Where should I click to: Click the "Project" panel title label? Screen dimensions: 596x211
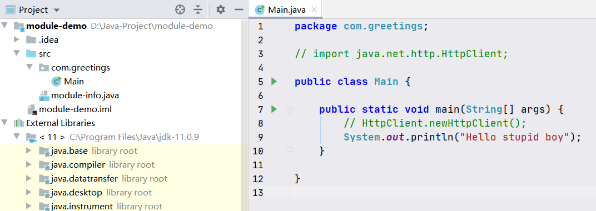click(33, 10)
